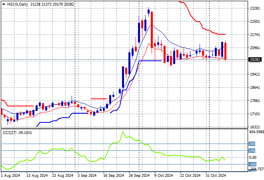Click the 19422 price axis label
Viewport: 264px width, 180px height.
[x=255, y=74]
